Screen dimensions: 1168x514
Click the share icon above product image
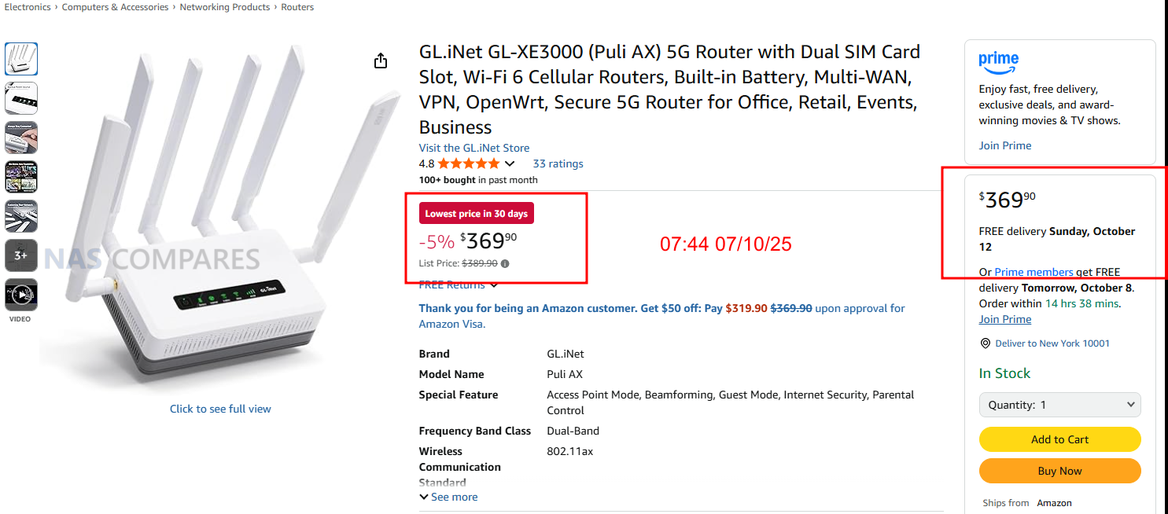(x=381, y=61)
